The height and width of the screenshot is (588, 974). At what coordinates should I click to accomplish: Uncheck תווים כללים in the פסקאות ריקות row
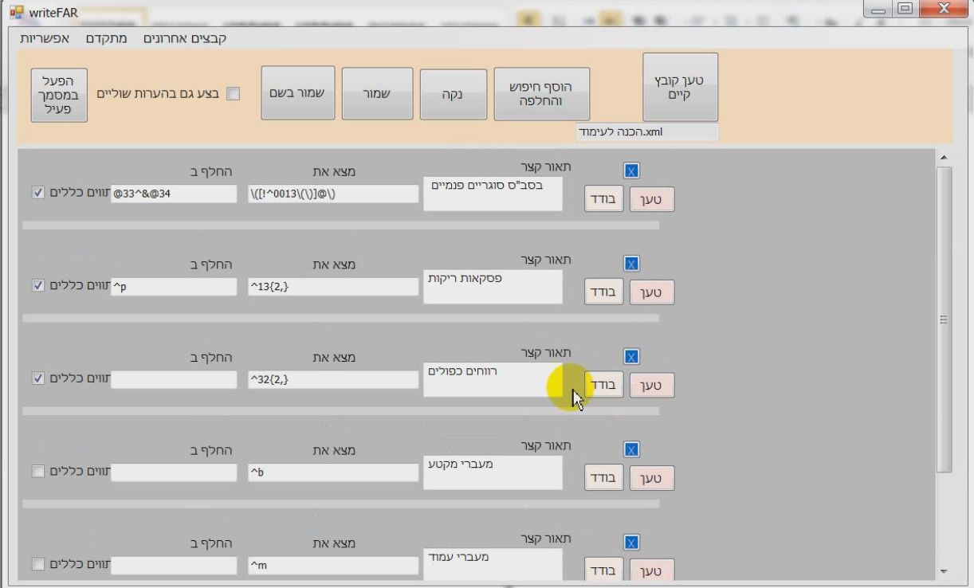coord(38,285)
